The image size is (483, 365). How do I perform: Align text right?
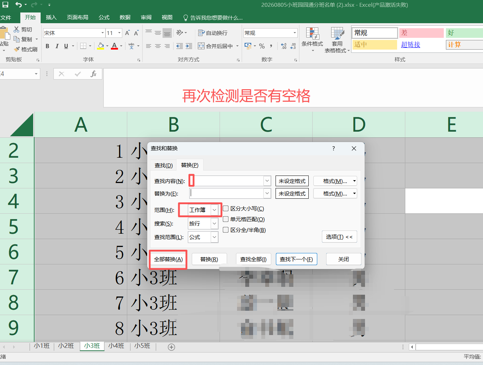167,46
